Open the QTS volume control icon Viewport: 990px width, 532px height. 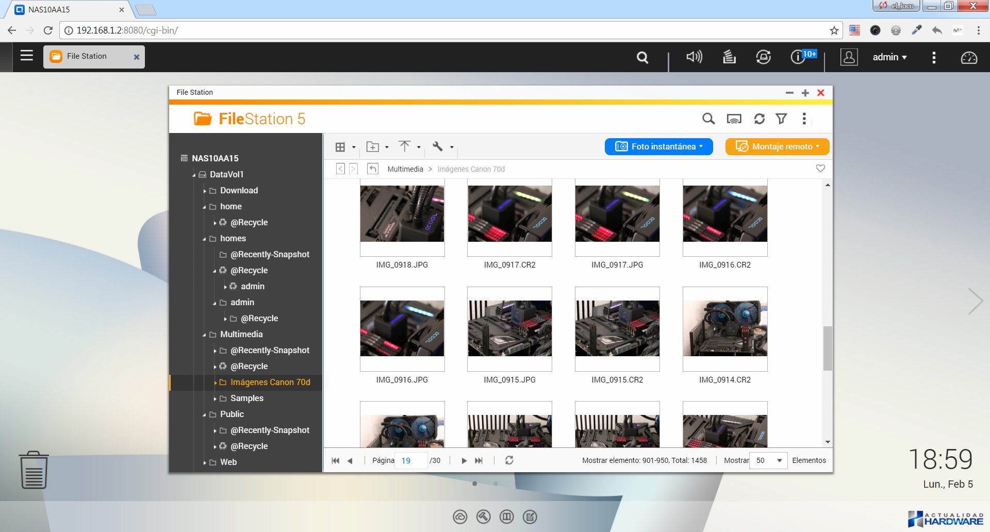[694, 57]
